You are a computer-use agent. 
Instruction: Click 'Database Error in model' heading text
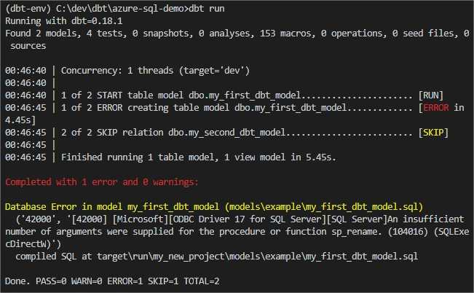click(x=63, y=207)
